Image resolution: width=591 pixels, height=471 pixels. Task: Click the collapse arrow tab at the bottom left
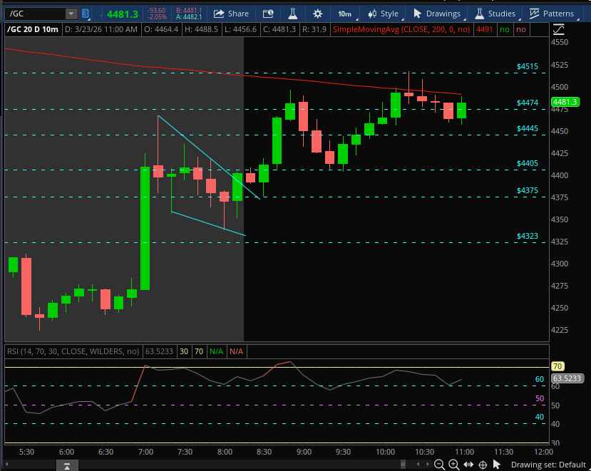(67, 466)
